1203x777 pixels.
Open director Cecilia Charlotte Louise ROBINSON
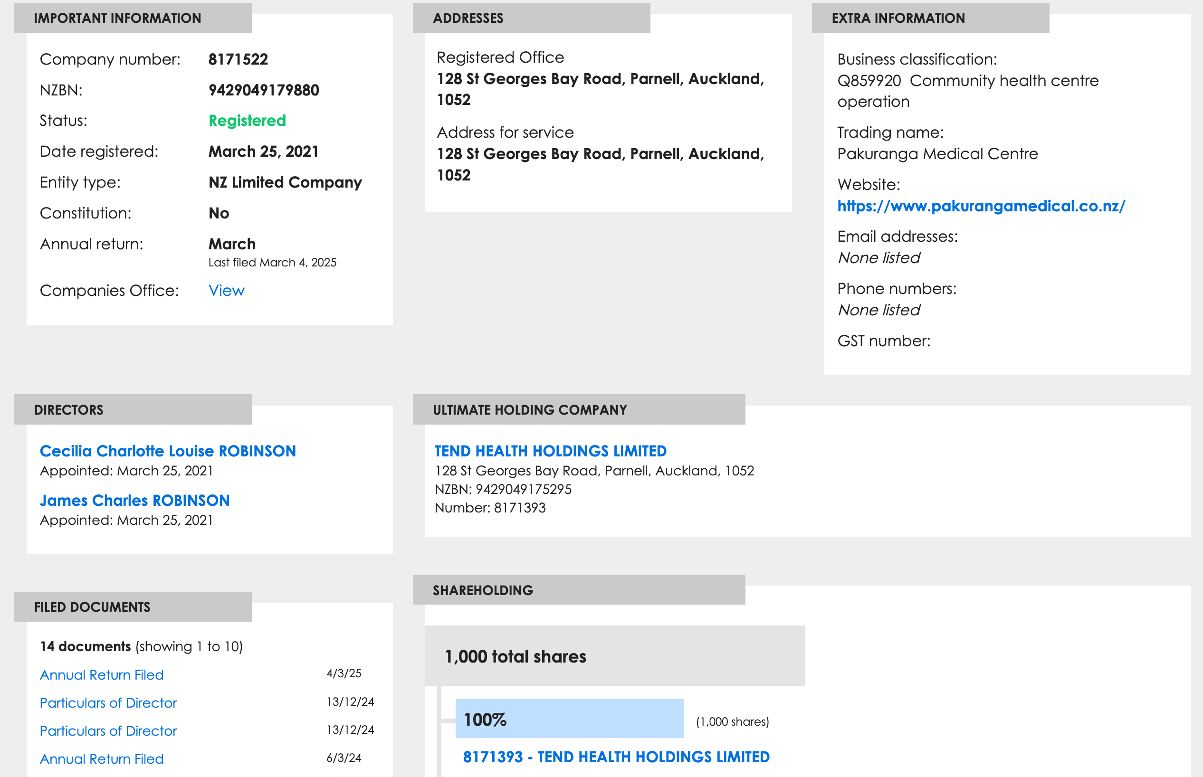pos(168,451)
